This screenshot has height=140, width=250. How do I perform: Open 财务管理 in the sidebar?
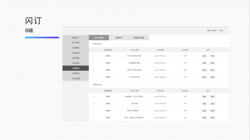tap(76, 73)
